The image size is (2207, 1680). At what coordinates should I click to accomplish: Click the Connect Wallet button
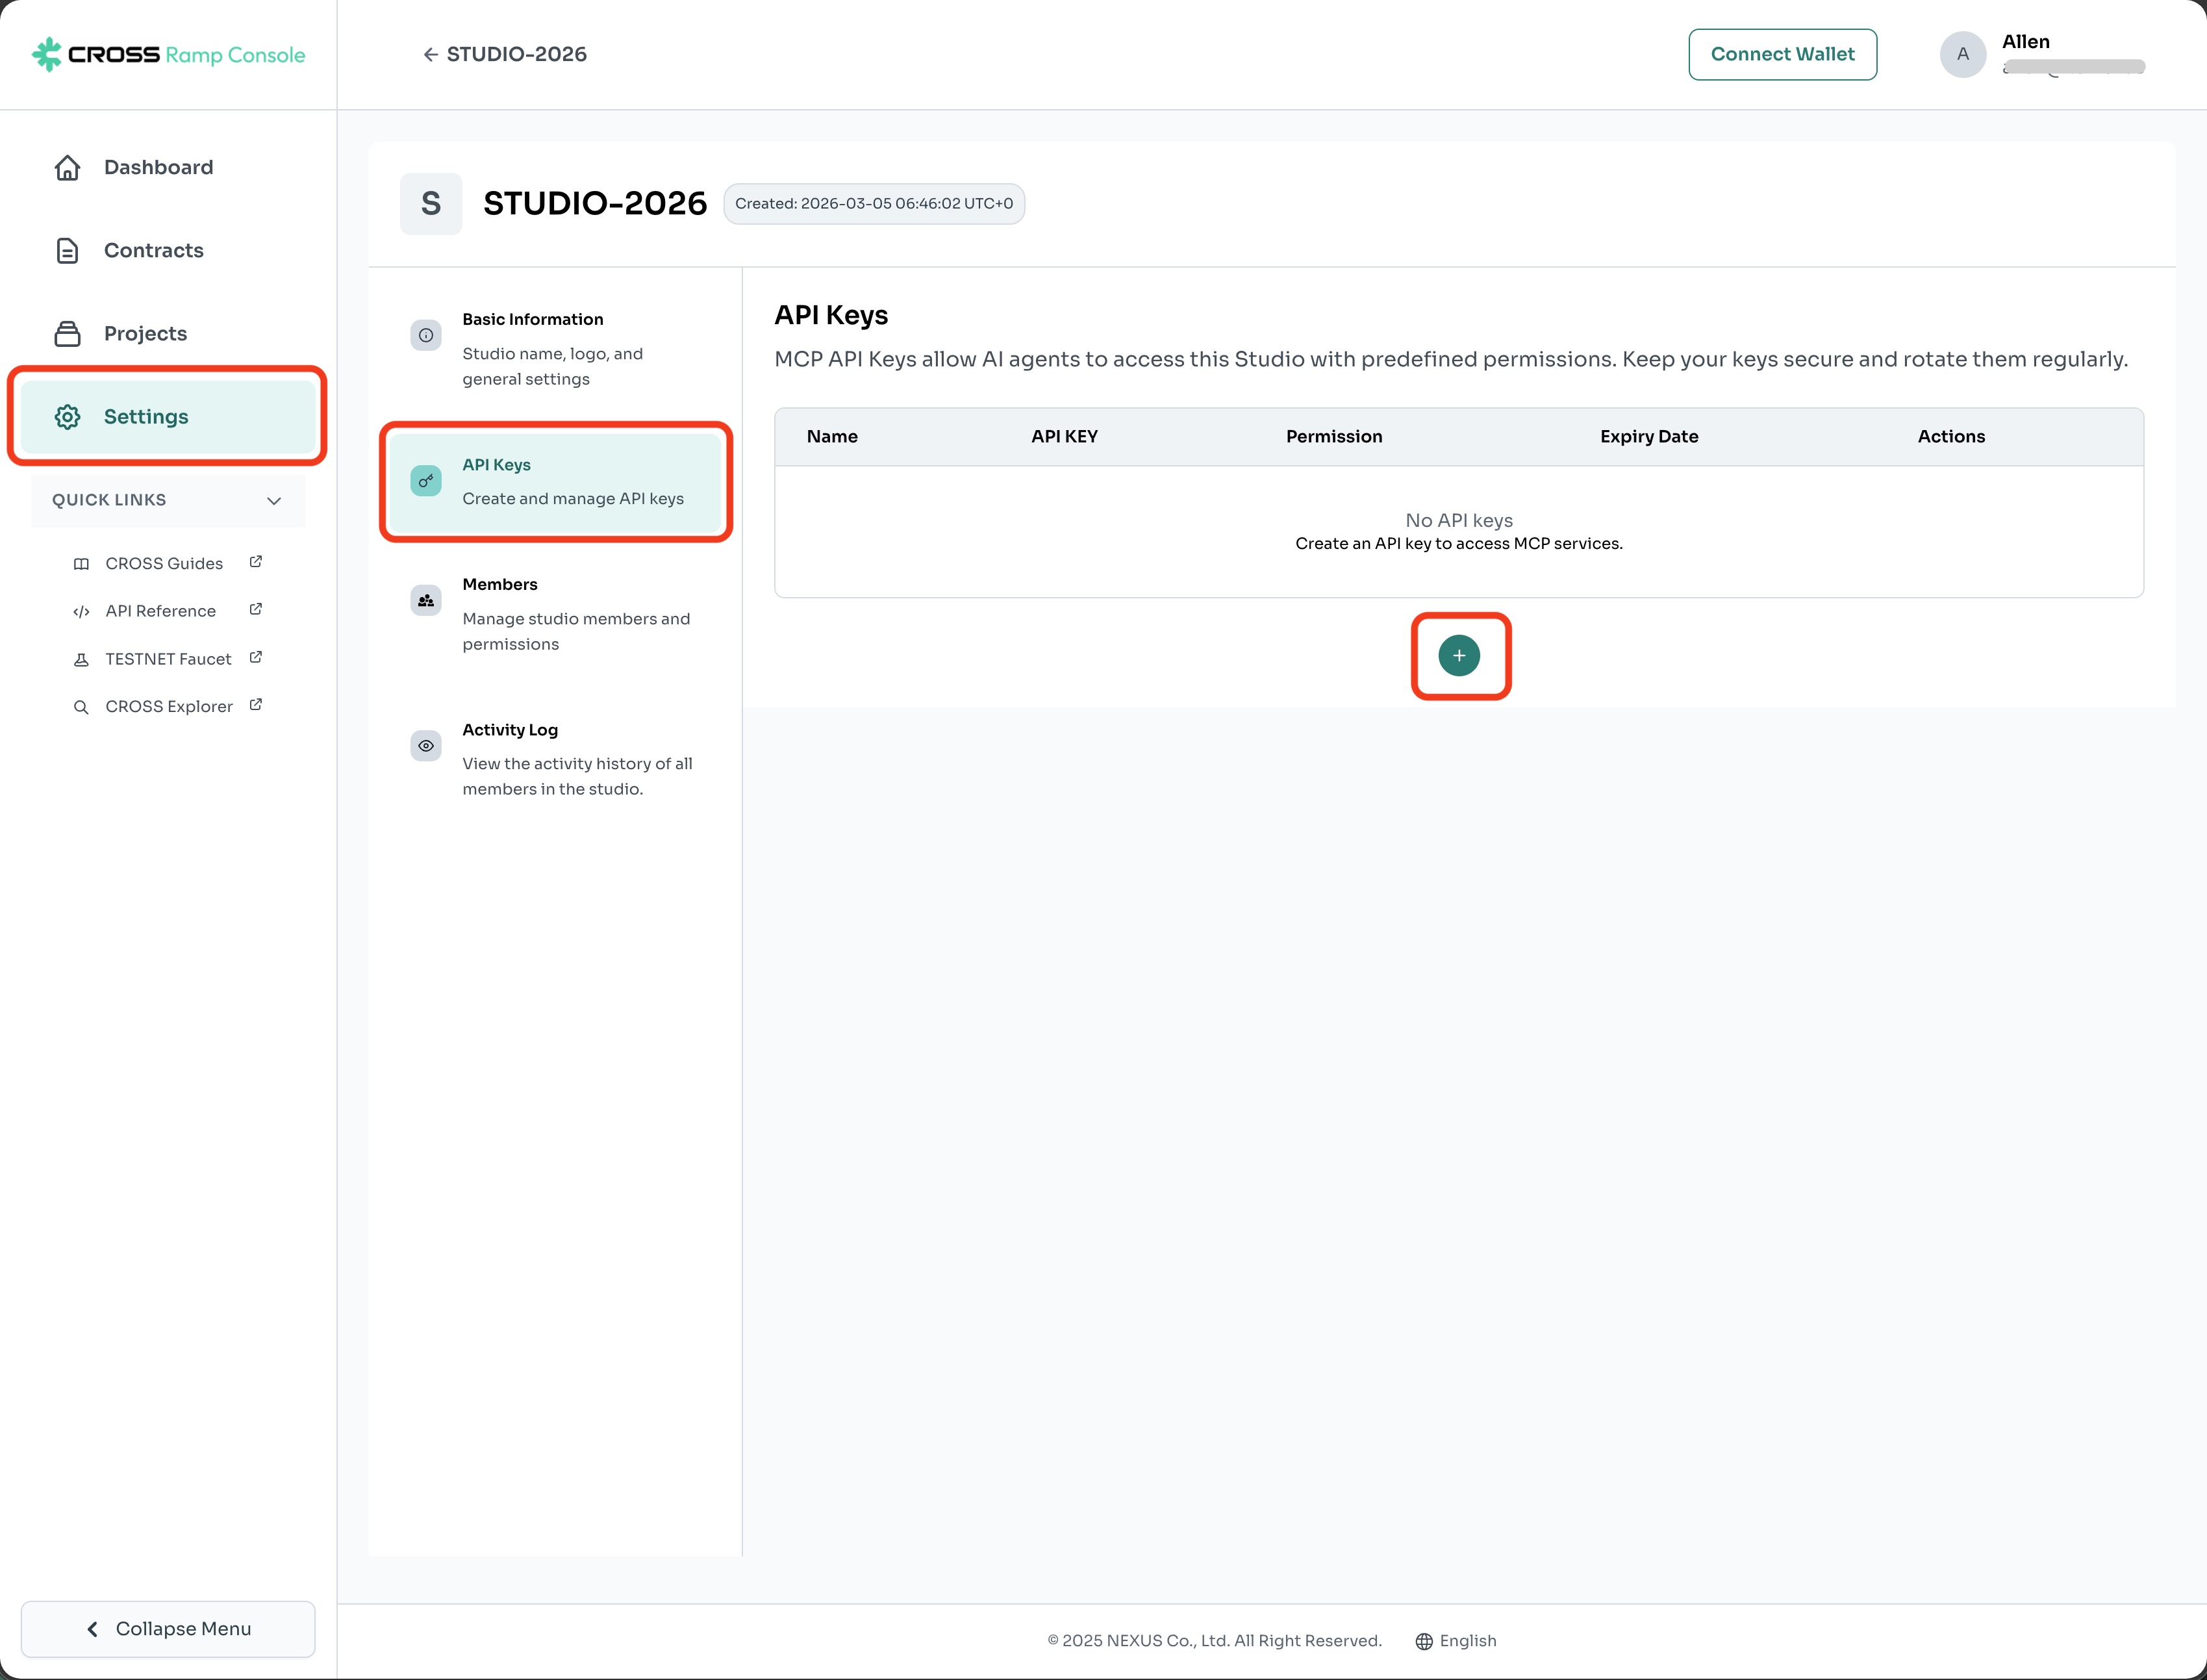[x=1781, y=54]
